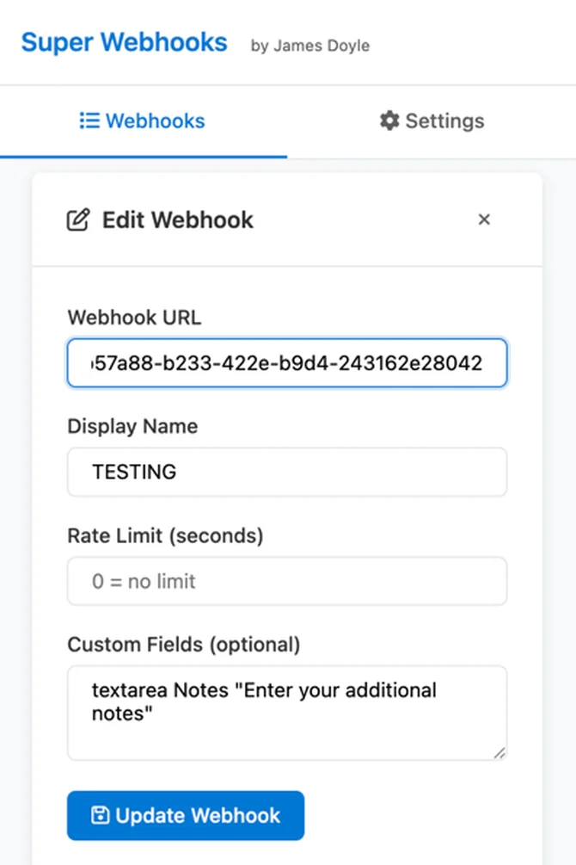Screen dimensions: 576x865
Task: Click the 'Display Name' label
Action: [132, 426]
